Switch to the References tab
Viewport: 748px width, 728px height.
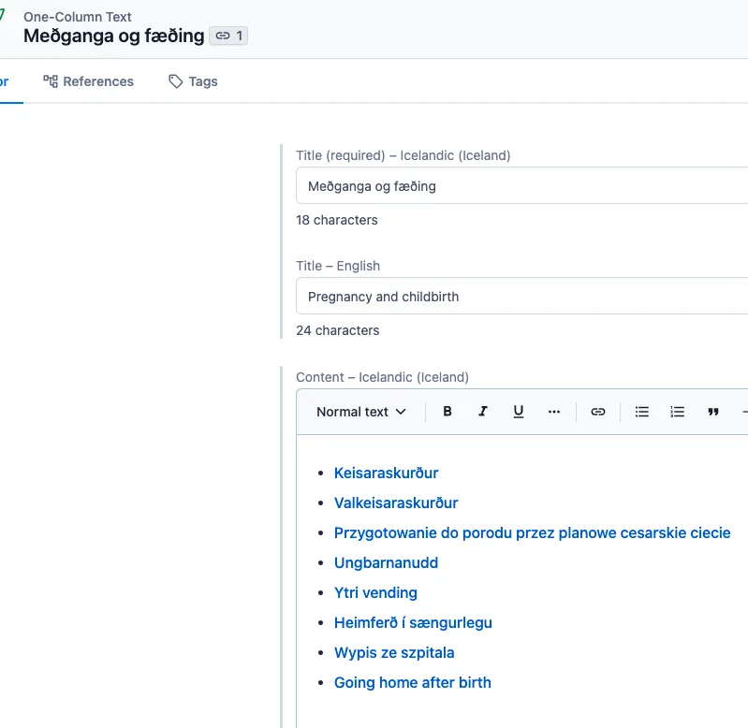[x=89, y=81]
